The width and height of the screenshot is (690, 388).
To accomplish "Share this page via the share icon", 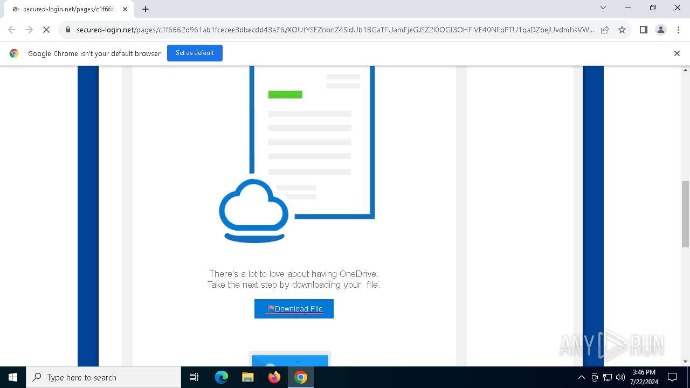I will [605, 30].
